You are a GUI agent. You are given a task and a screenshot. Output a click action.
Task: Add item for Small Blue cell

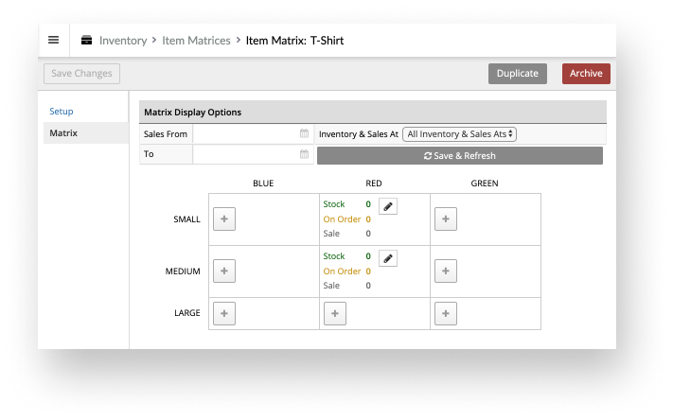tap(224, 219)
